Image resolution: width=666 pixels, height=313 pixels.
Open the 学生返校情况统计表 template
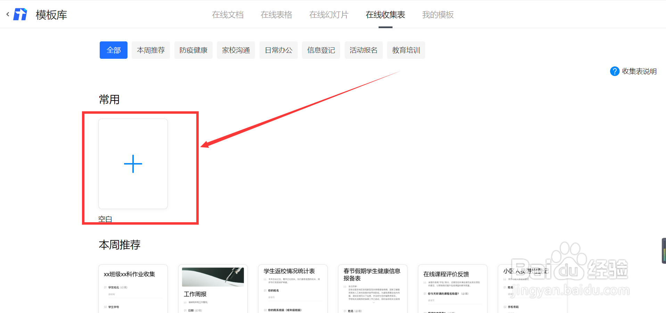pyautogui.click(x=293, y=289)
